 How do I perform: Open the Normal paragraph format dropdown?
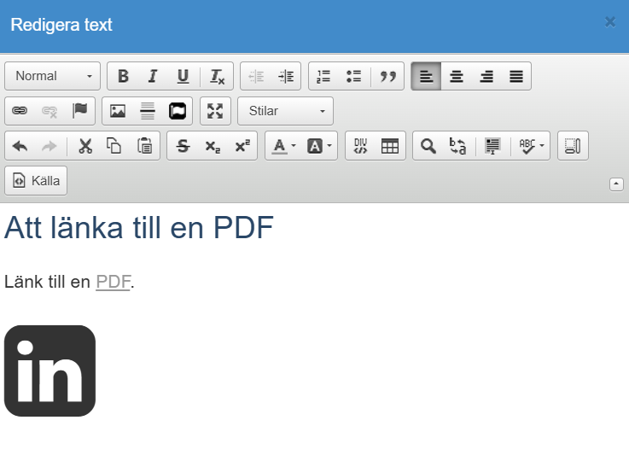[53, 76]
